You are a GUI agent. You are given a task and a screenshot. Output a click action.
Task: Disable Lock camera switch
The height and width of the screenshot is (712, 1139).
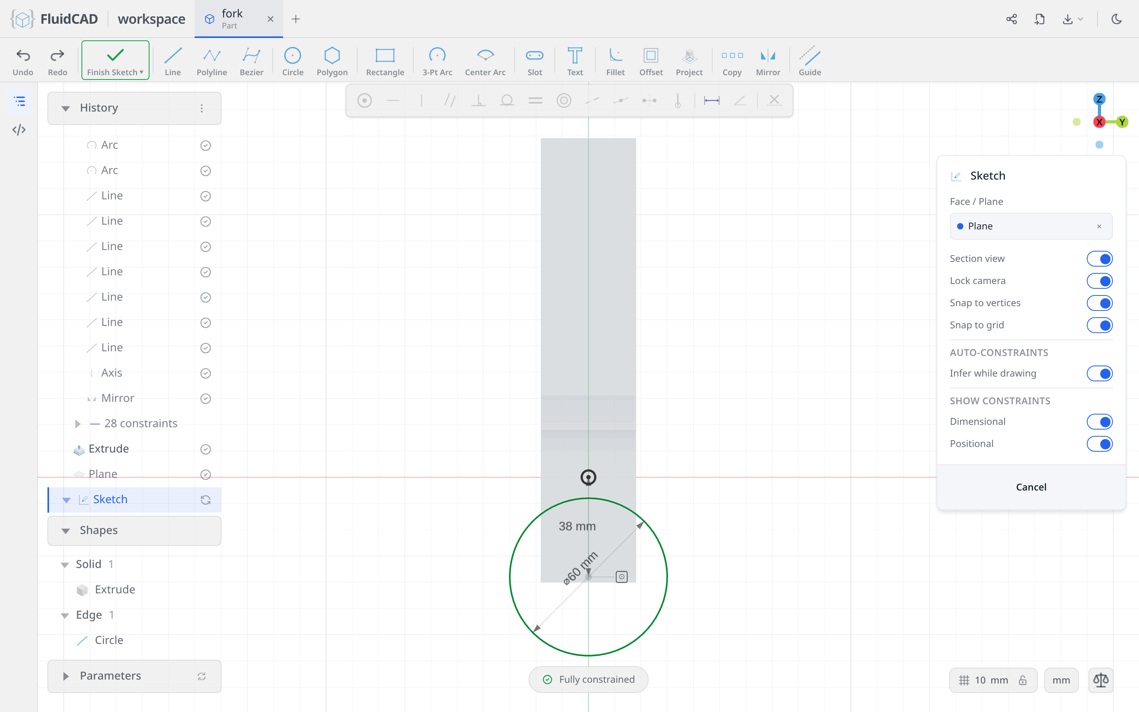tap(1099, 281)
